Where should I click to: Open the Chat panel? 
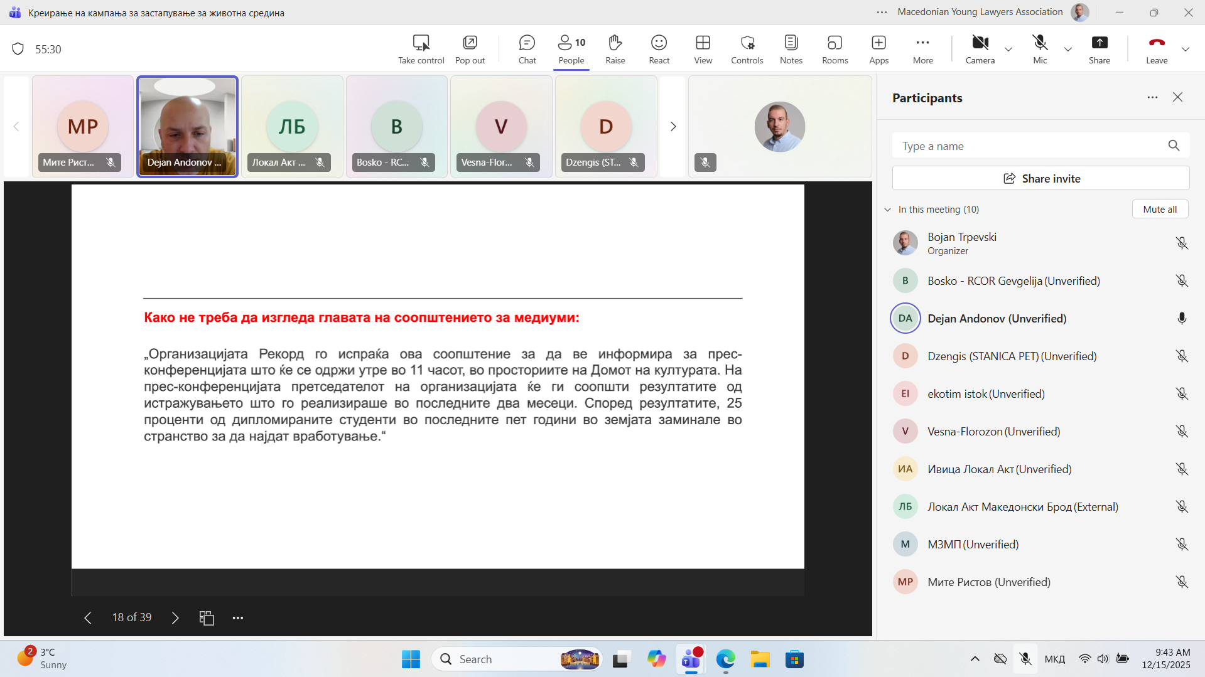coord(527,50)
